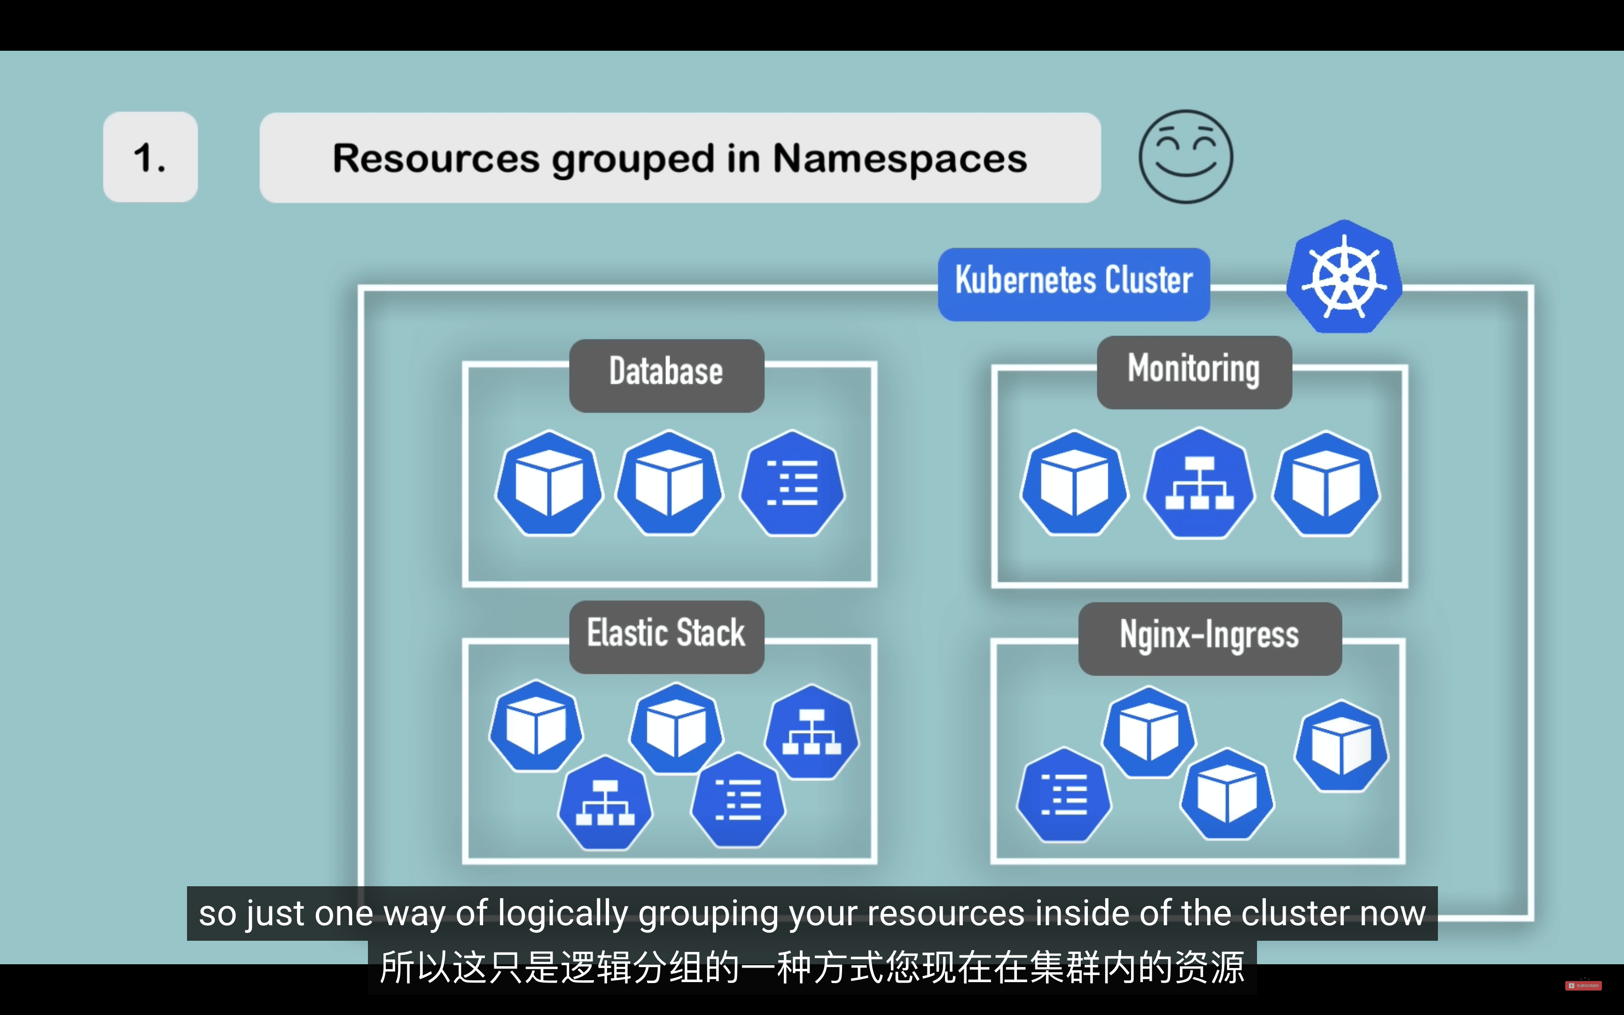Select the leftmost pod cube in Database namespace
1624x1015 pixels.
pos(549,484)
